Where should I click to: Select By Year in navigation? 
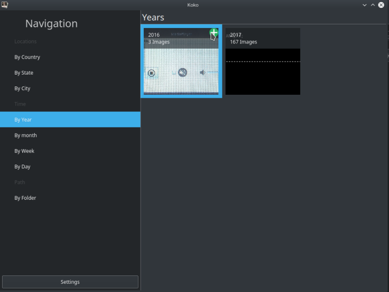pos(70,120)
